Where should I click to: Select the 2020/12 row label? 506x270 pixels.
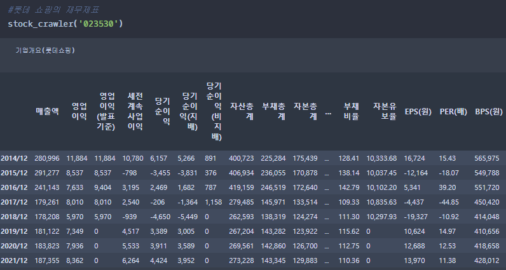[x=14, y=246]
